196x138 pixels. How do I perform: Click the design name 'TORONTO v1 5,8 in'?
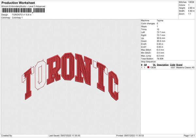(22, 15)
